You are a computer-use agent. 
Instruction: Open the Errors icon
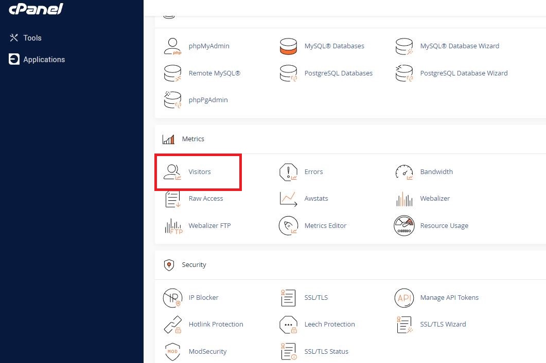(288, 172)
